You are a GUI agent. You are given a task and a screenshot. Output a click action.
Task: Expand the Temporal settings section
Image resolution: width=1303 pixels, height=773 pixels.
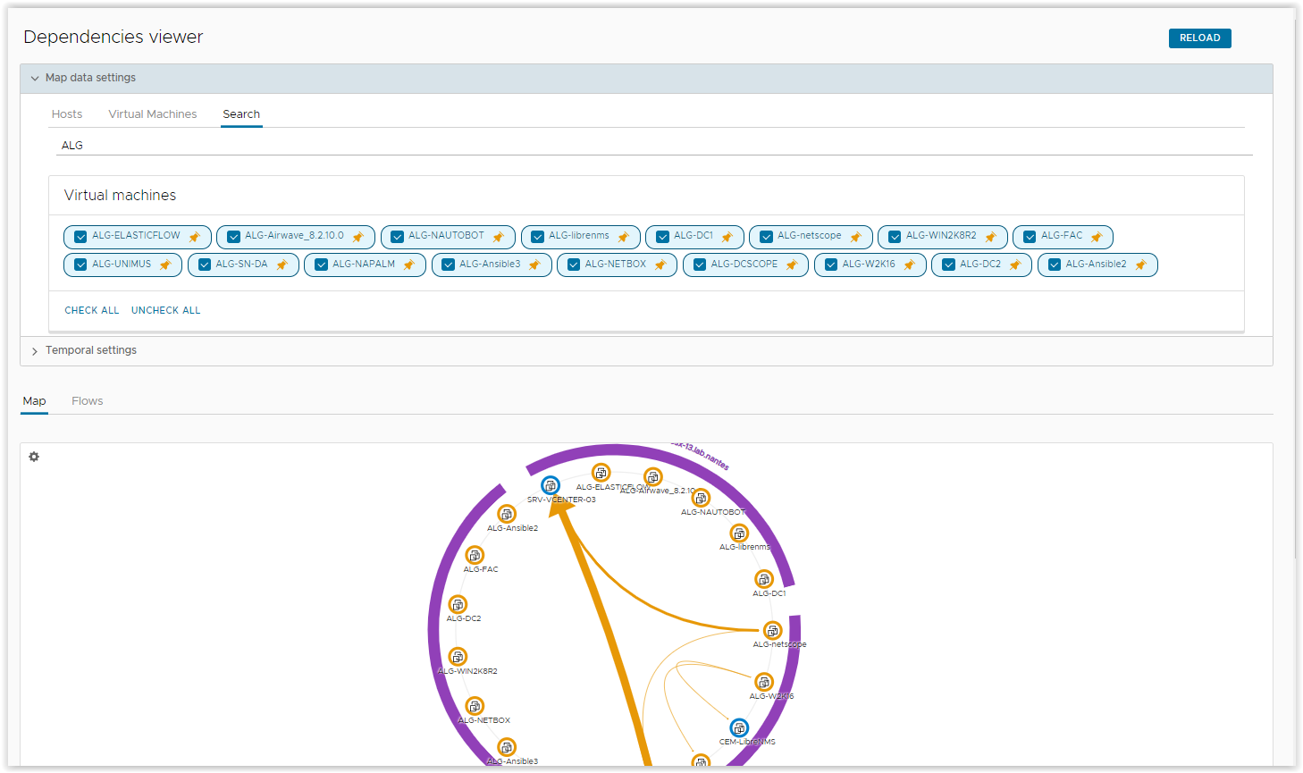click(646, 350)
